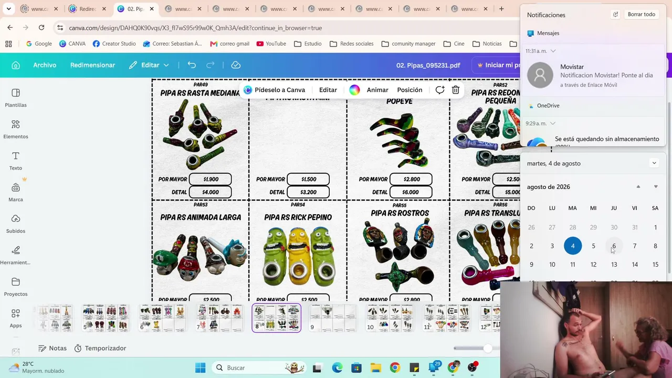Open the Archivo menu

click(x=45, y=65)
